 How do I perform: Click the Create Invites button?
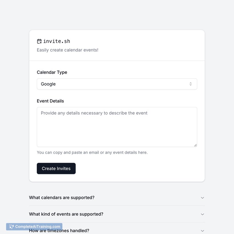[56, 168]
